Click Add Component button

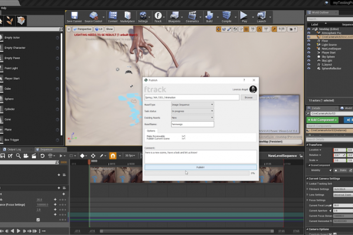pyautogui.click(x=322, y=120)
